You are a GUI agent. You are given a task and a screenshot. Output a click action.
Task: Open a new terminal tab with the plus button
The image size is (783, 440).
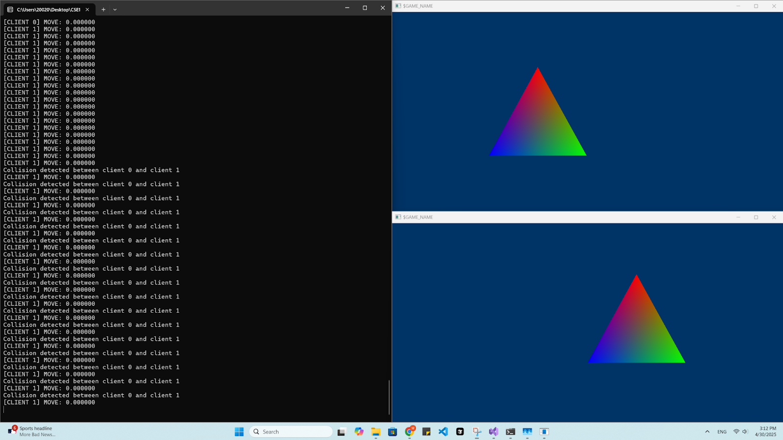click(103, 9)
